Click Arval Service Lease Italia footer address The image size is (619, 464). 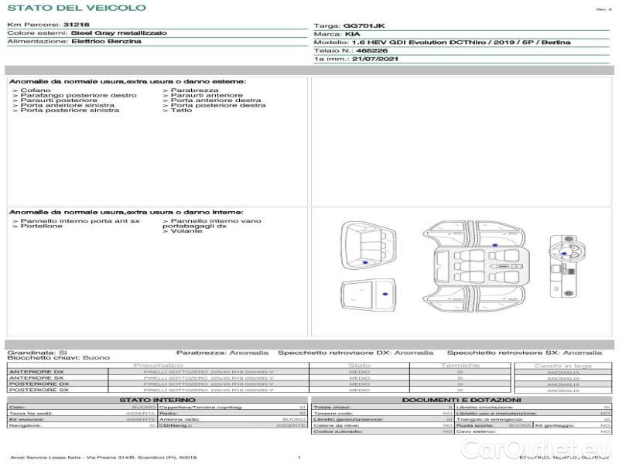pos(104,457)
